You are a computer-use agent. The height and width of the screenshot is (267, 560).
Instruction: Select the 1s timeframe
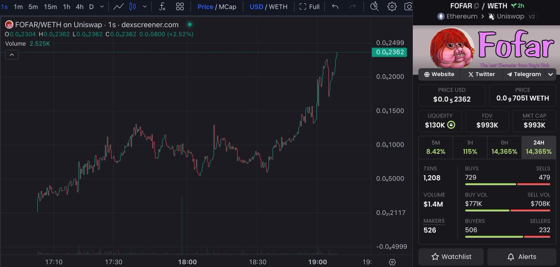point(4,7)
